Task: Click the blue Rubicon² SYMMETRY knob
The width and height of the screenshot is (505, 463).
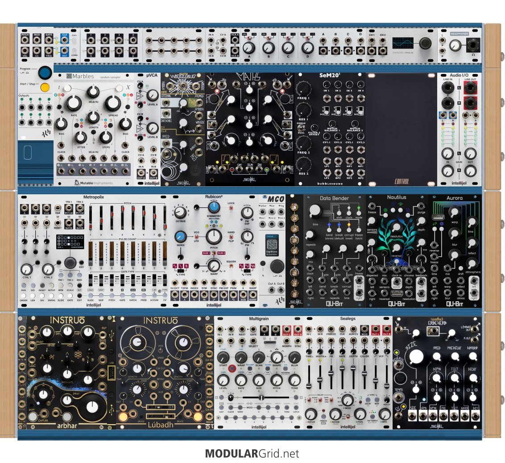Action: (214, 208)
